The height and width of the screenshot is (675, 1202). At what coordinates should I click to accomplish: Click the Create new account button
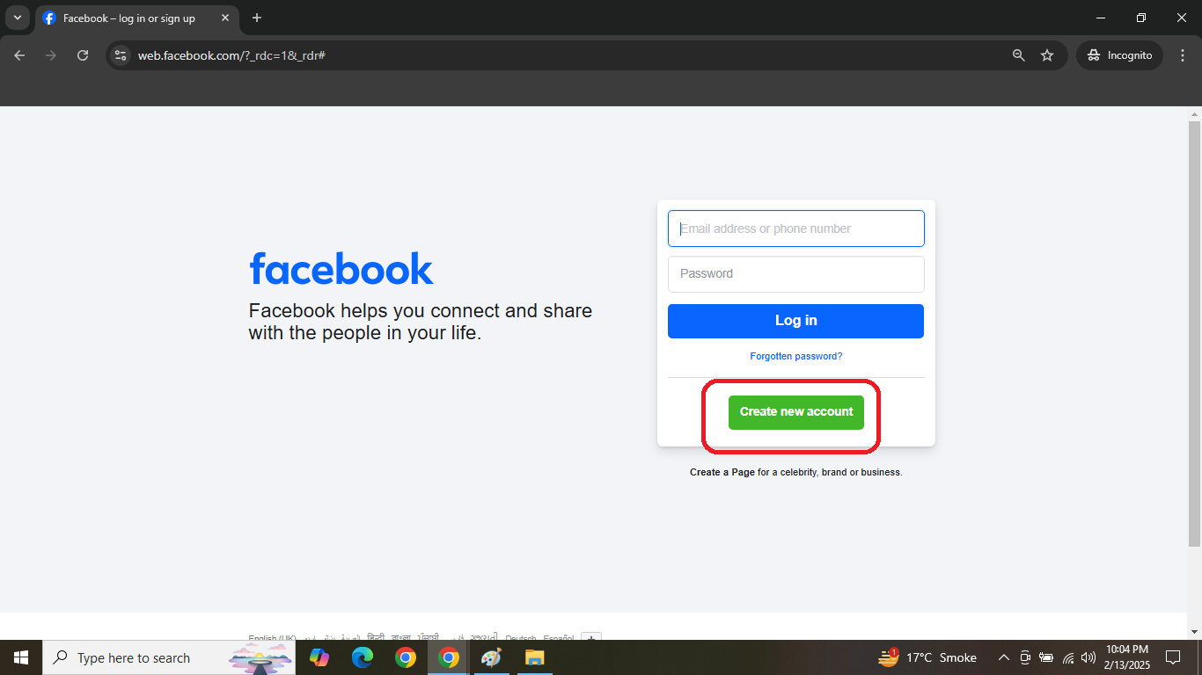(795, 411)
